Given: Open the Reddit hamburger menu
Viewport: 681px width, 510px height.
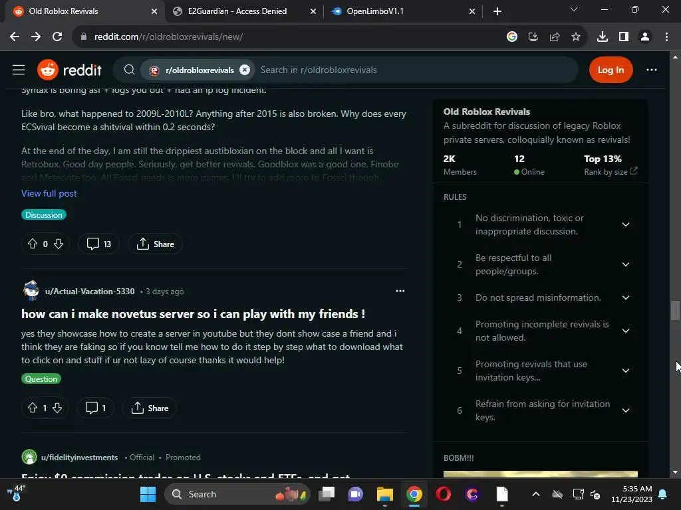Looking at the screenshot, I should 18,70.
